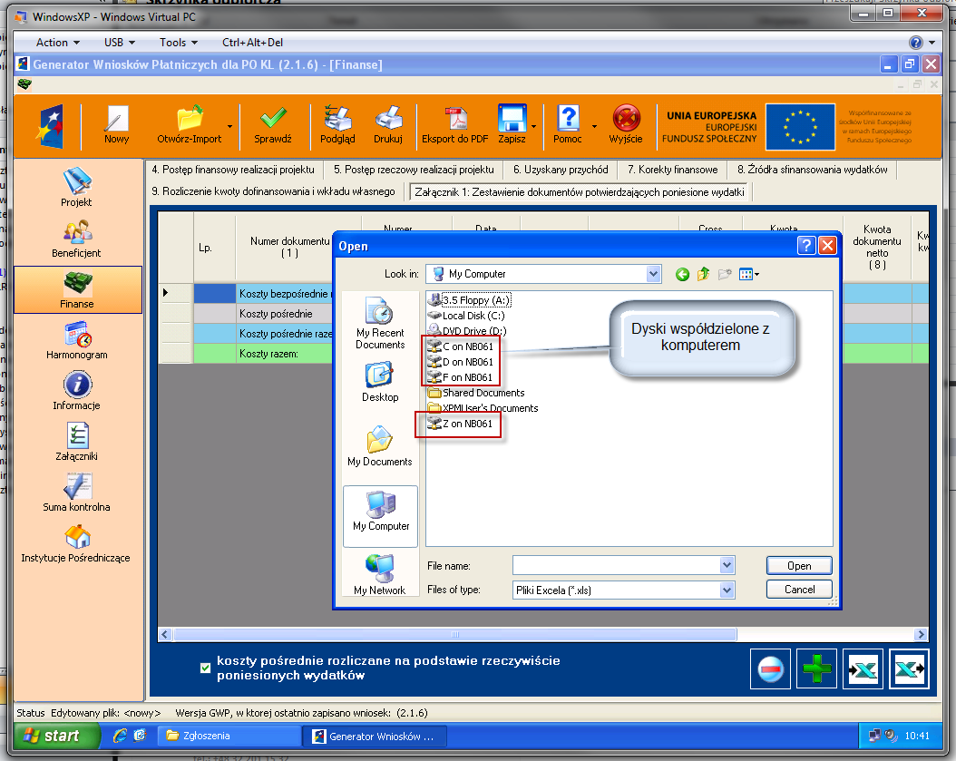Open the Beneficjent sidebar section
Screen dimensions: 956x761
pyautogui.click(x=77, y=239)
